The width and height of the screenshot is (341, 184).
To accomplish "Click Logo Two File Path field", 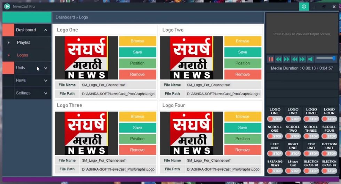I will [x=223, y=94].
